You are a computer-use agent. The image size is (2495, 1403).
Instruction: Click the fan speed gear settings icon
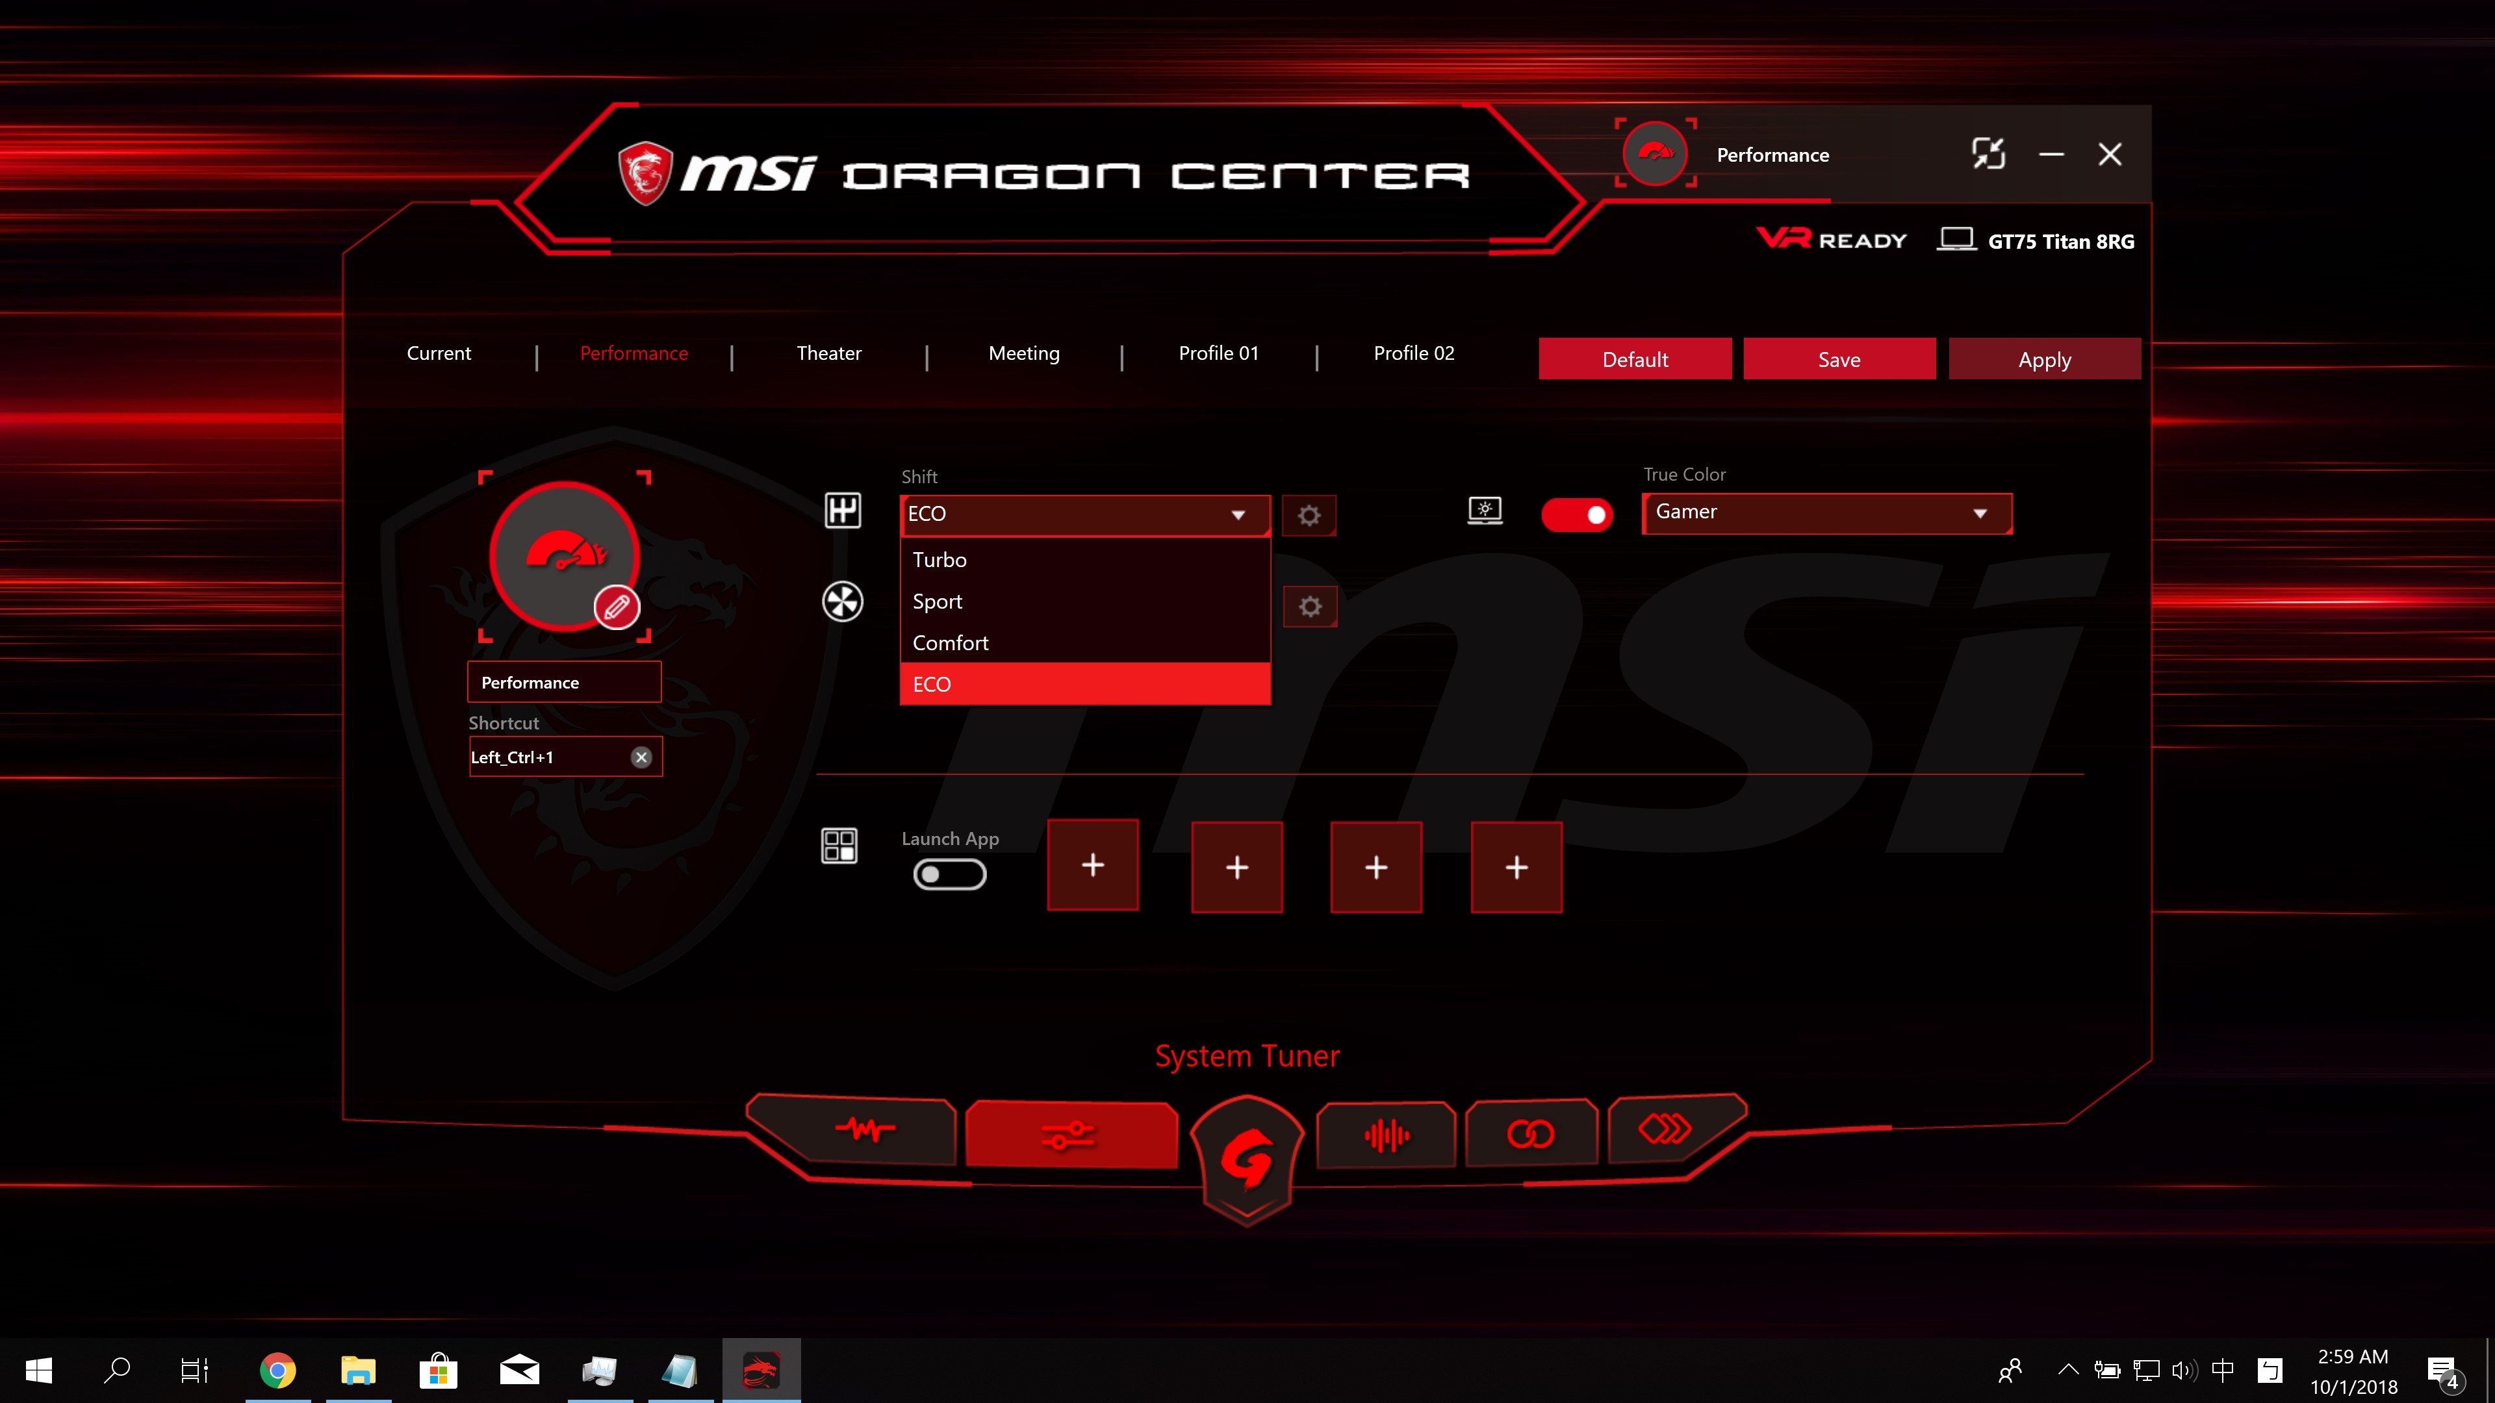(1309, 606)
